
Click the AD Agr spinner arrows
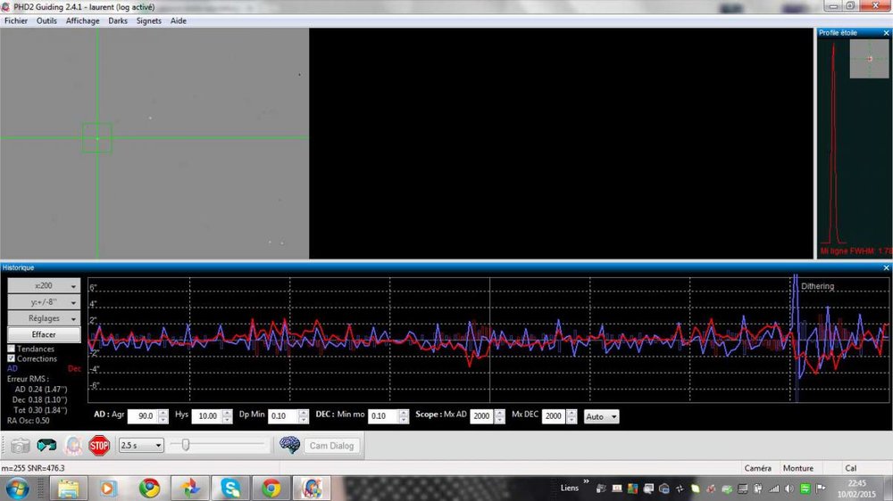163,416
